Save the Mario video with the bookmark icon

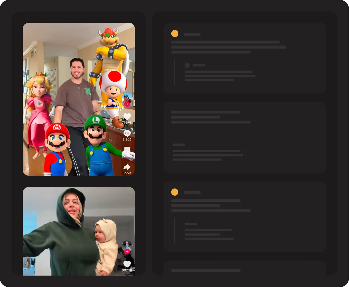(x=127, y=150)
